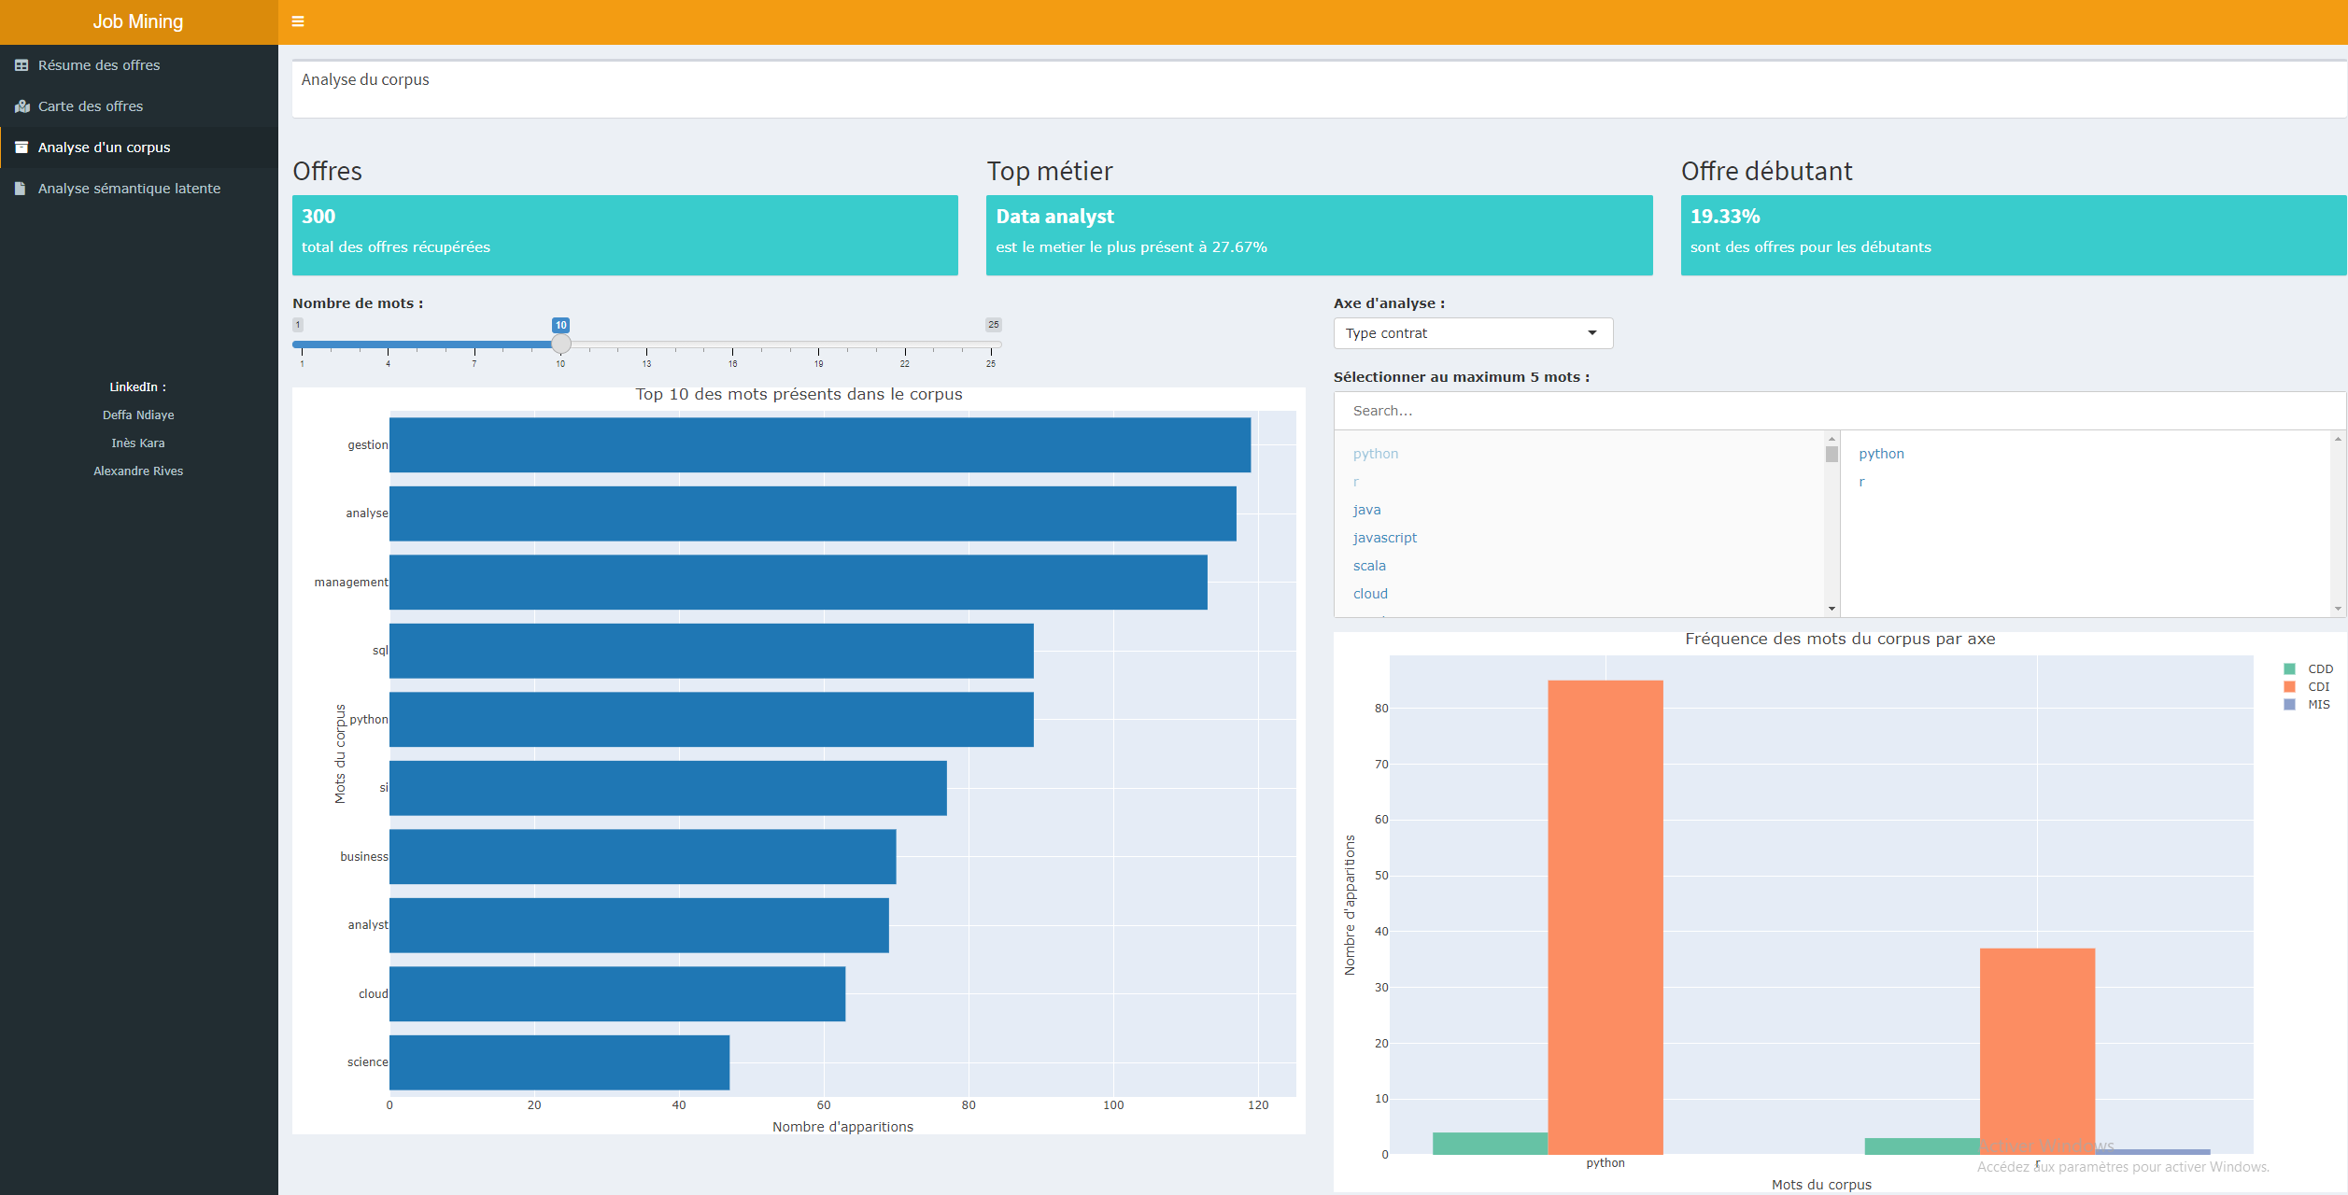Click the Analyse d'un corpus archive icon
2348x1195 pixels.
pyautogui.click(x=21, y=148)
